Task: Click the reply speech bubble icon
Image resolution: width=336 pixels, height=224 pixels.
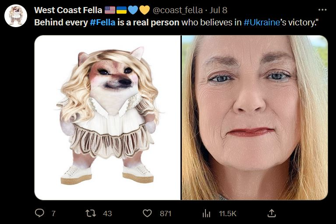Action: [x=40, y=213]
